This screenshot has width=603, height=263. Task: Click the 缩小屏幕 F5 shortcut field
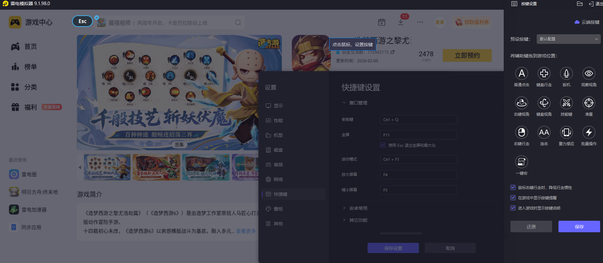point(418,190)
